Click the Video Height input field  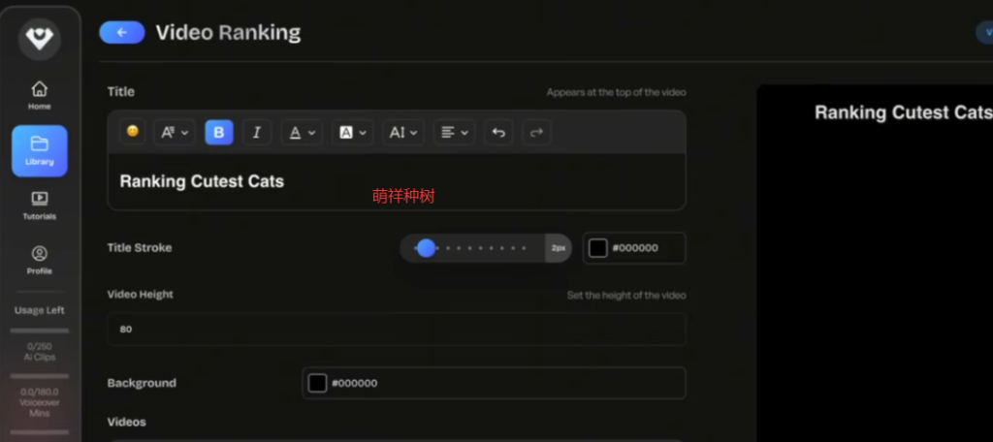[396, 330]
